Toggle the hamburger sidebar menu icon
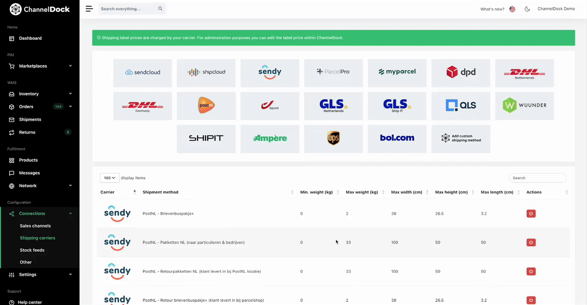 89,9
